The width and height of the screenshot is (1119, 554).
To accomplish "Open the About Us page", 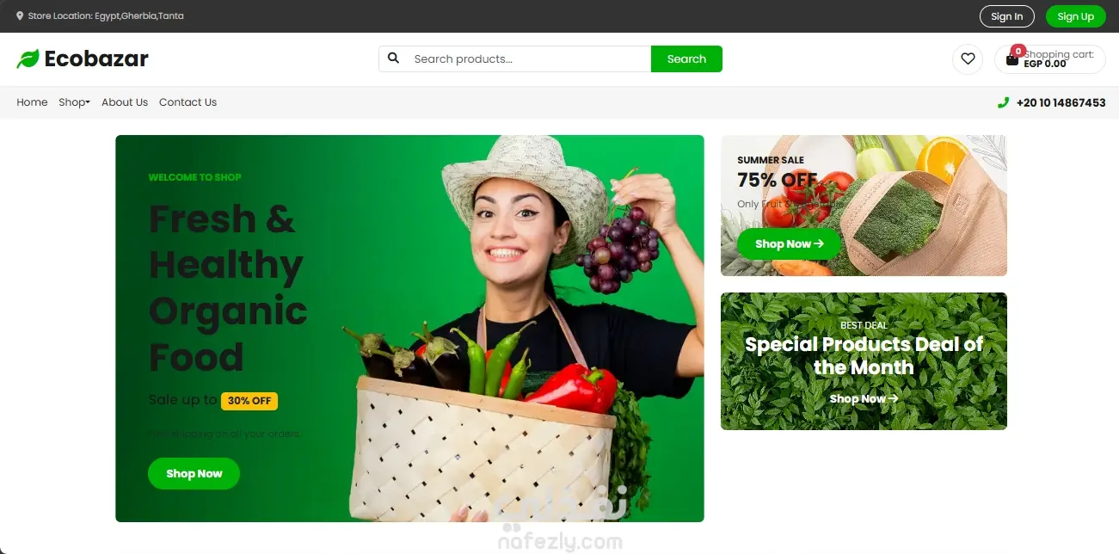I will [x=125, y=102].
